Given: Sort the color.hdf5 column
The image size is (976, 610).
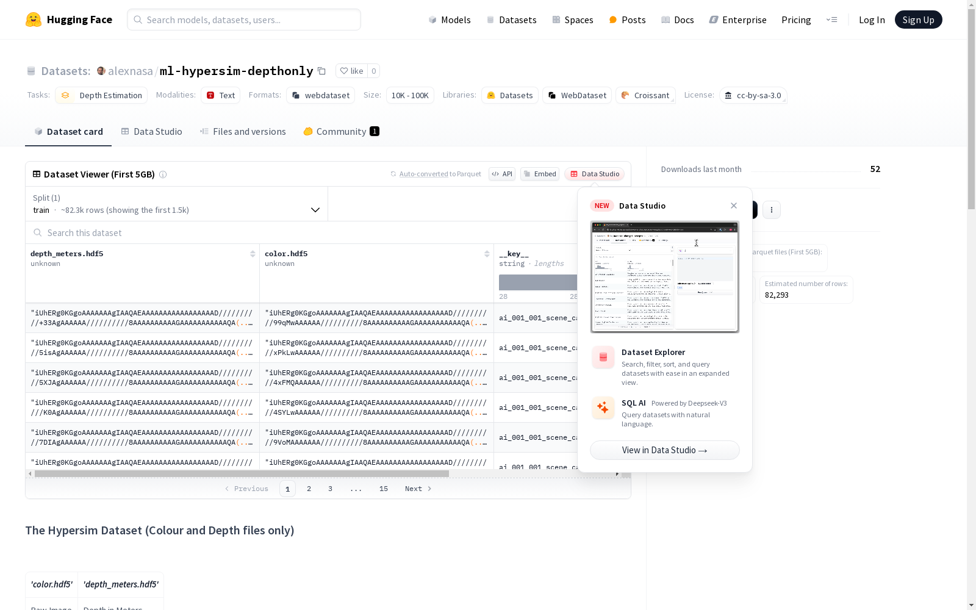Looking at the screenshot, I should click(487, 254).
